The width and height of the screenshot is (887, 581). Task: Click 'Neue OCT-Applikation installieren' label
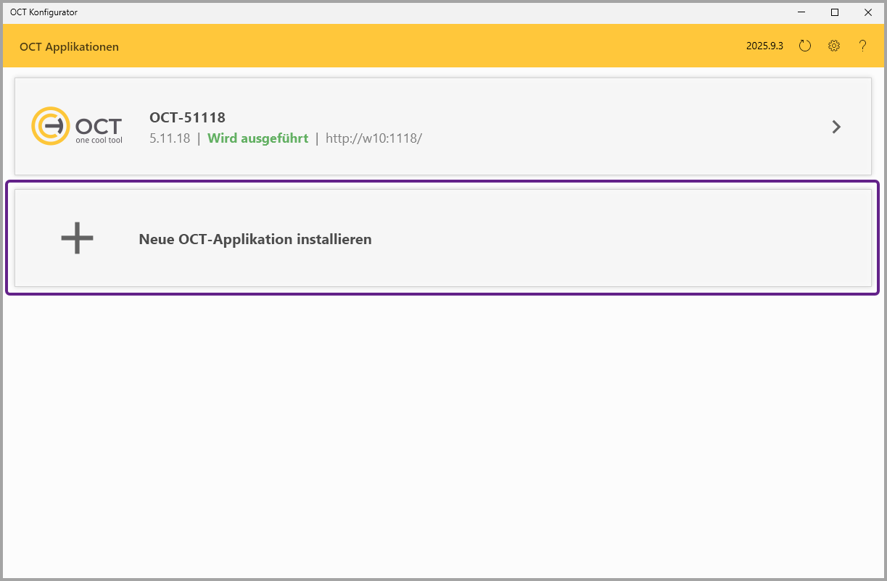(x=255, y=239)
